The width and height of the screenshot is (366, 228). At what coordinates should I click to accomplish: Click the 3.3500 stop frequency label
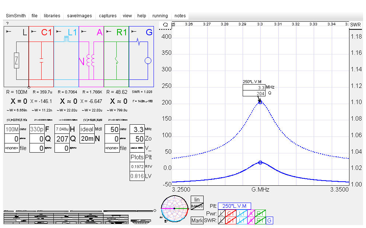pos(339,189)
